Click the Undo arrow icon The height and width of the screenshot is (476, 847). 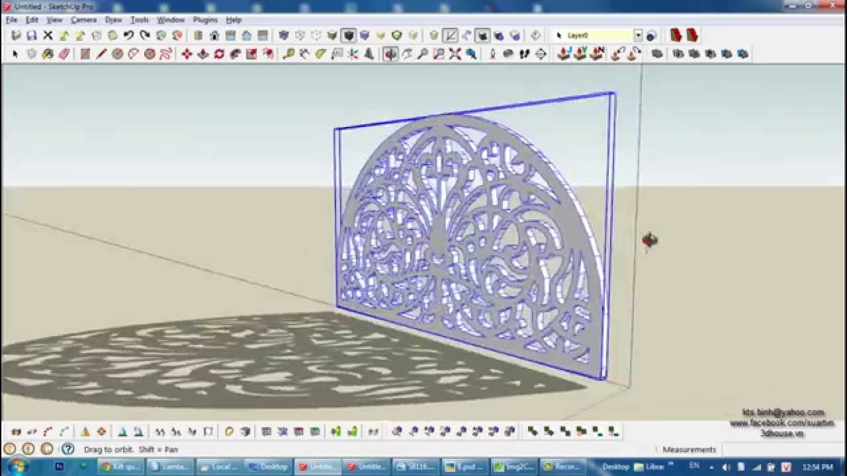(129, 36)
